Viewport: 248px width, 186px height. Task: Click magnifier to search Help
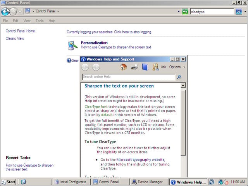pos(179,77)
